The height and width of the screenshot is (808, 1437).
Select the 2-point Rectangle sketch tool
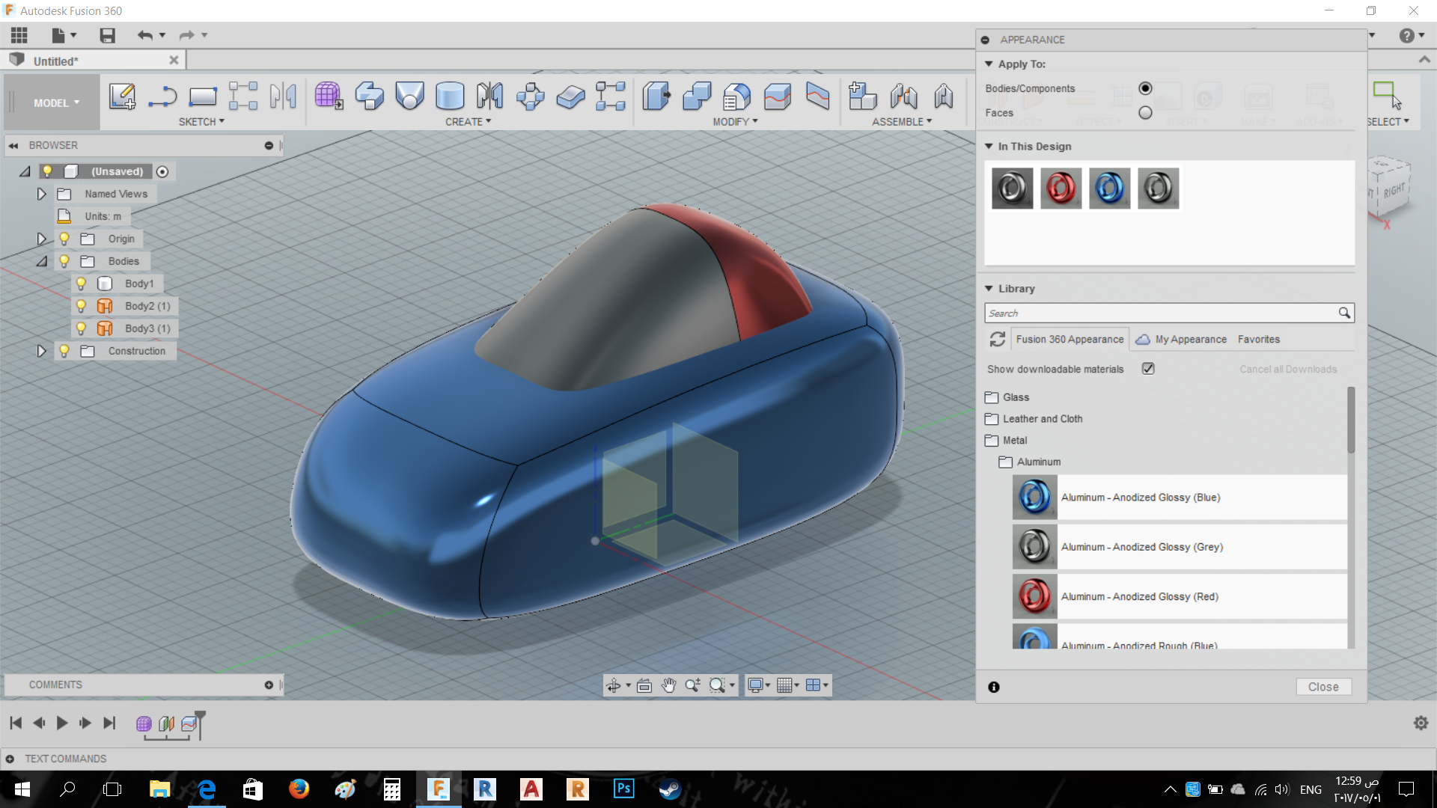click(203, 96)
